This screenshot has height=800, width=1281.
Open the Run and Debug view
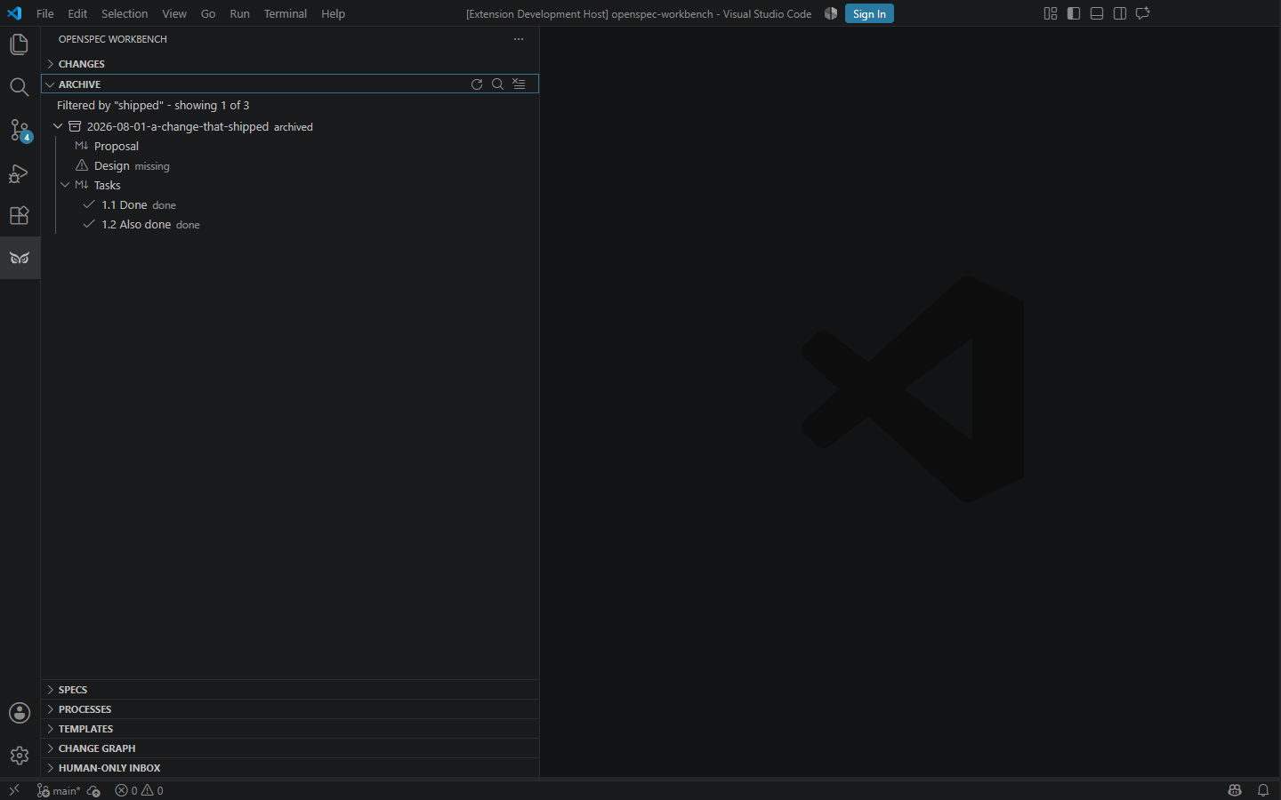[x=20, y=172]
